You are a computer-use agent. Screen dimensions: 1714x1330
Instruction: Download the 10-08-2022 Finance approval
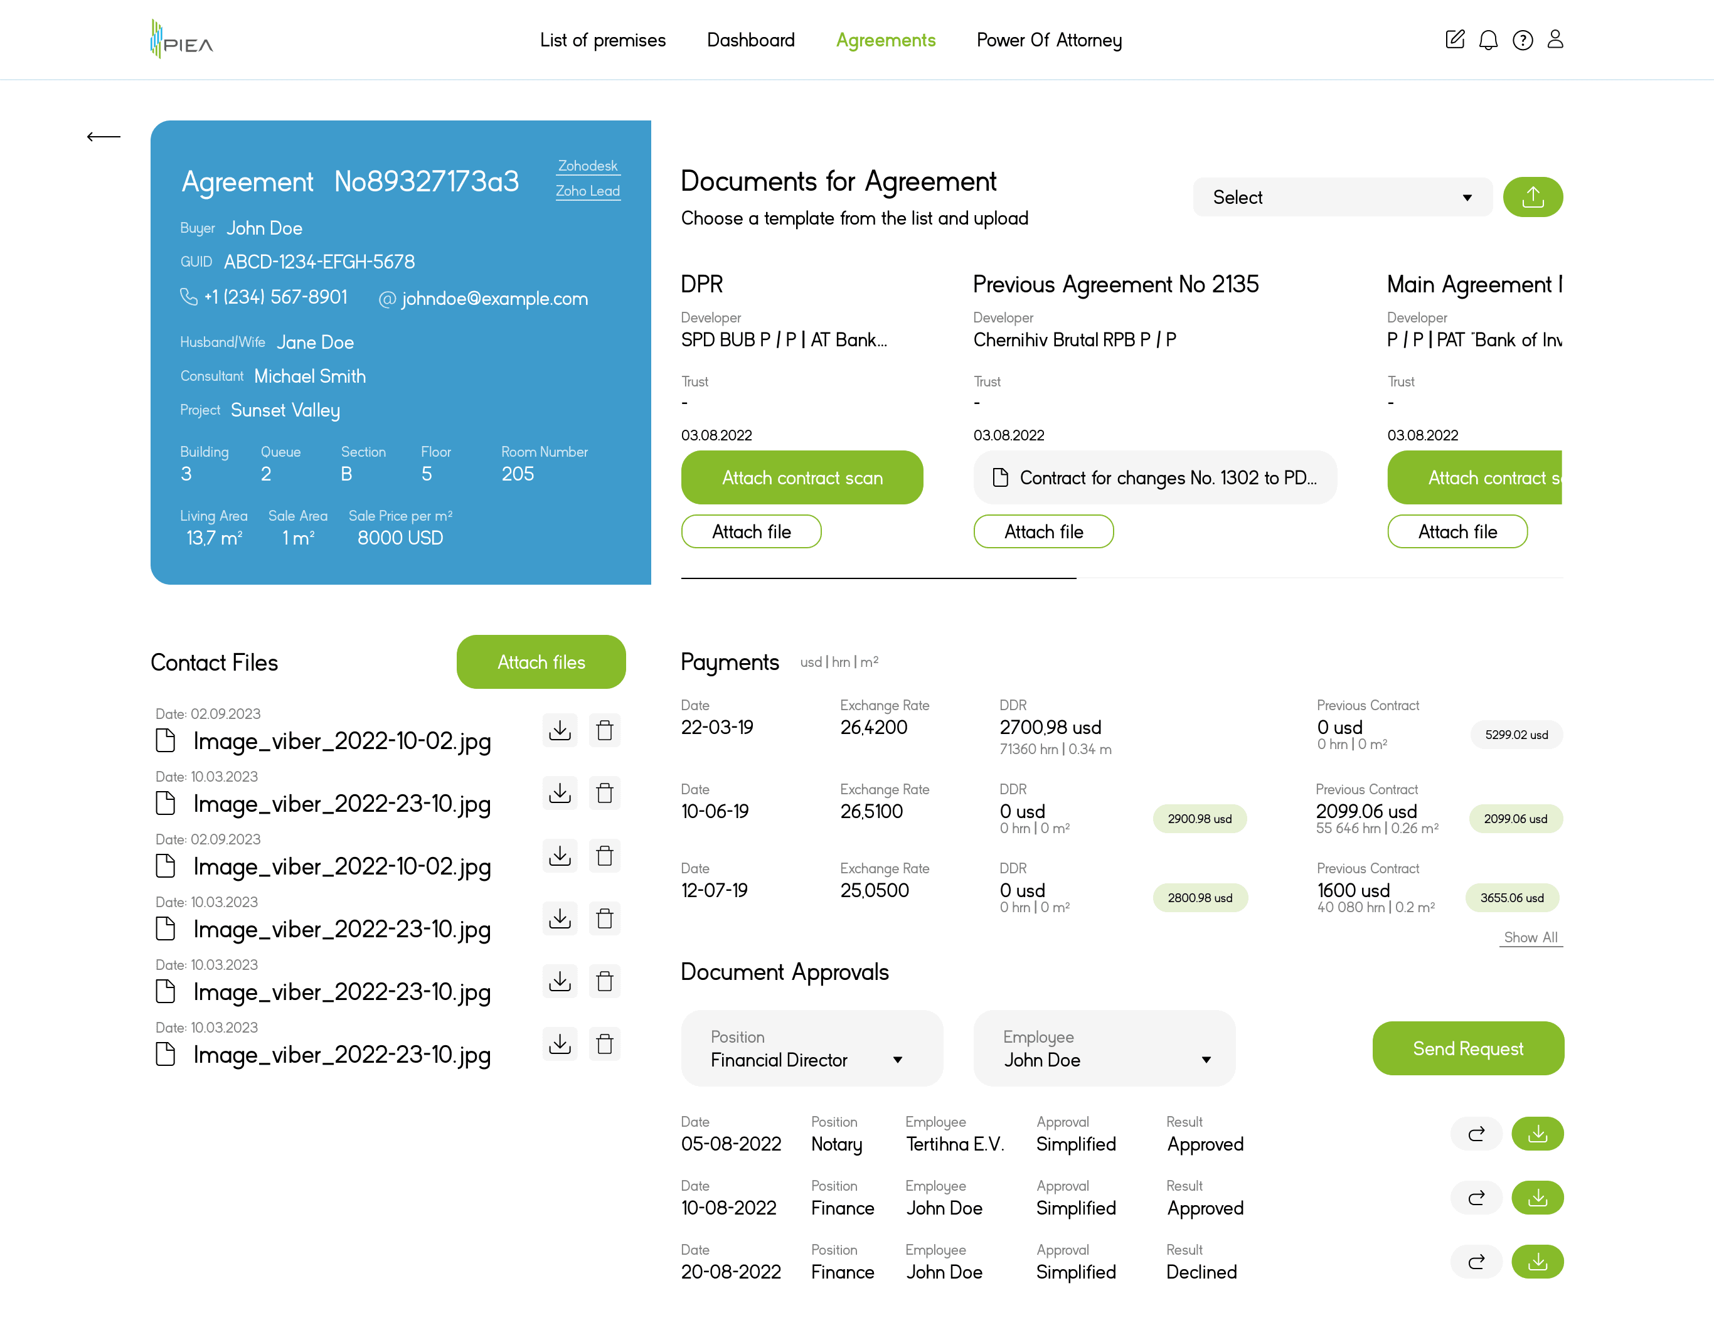pos(1538,1198)
